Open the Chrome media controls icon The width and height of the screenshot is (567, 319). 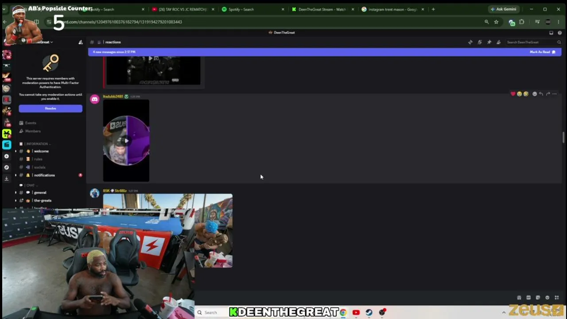pyautogui.click(x=537, y=22)
